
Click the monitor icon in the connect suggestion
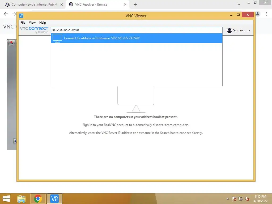(x=57, y=38)
